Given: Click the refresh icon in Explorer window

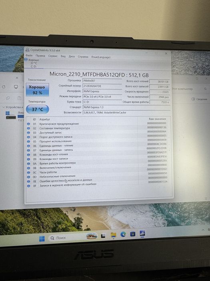Looking at the screenshot, I should [x=4, y=87].
